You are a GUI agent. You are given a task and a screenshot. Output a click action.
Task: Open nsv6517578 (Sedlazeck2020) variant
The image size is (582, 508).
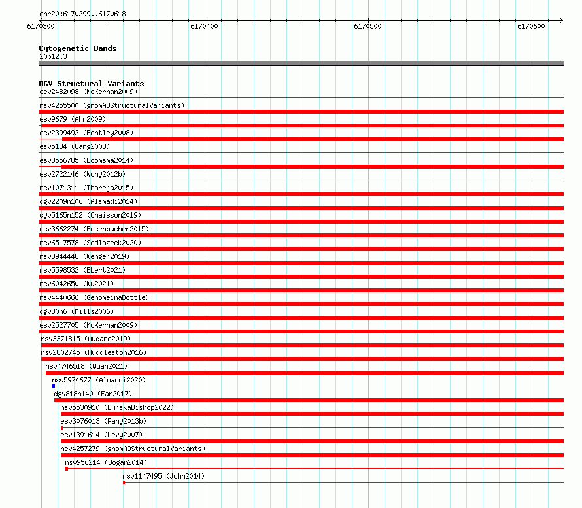pyautogui.click(x=90, y=243)
